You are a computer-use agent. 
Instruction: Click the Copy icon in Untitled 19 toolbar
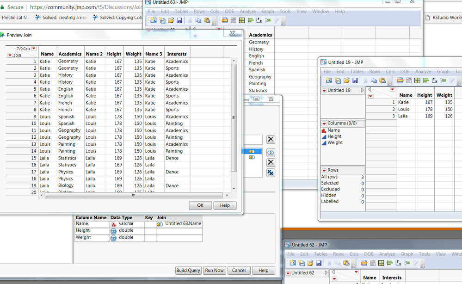pyautogui.click(x=374, y=80)
